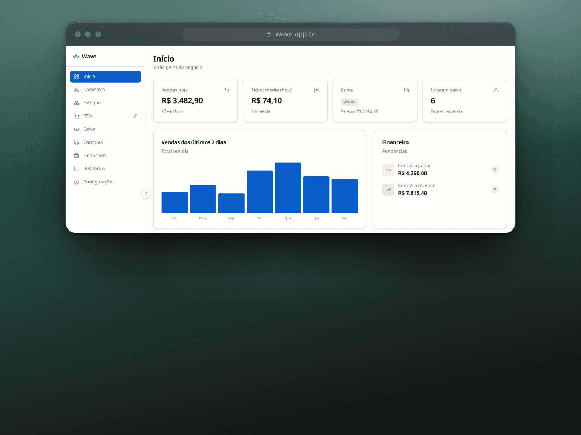581x435 pixels.
Task: Open Configurações settings page
Action: click(105, 182)
